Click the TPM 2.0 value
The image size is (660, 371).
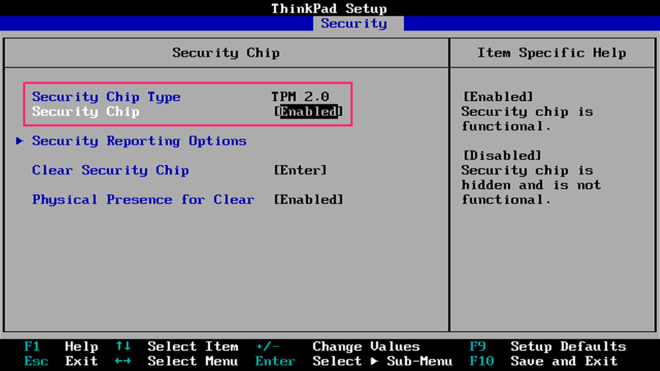300,97
